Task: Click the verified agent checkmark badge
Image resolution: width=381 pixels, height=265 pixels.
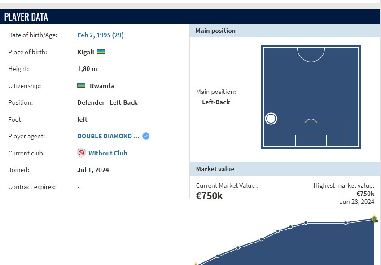Action: [x=146, y=136]
